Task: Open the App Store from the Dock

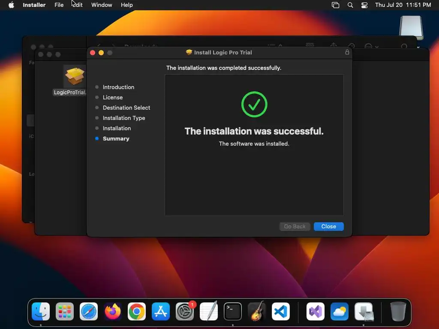Action: [x=161, y=311]
